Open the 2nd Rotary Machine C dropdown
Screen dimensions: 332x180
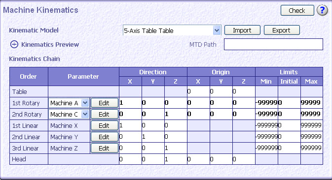pos(85,114)
